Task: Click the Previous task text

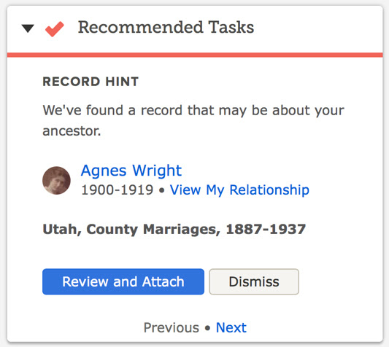Action: [x=172, y=327]
